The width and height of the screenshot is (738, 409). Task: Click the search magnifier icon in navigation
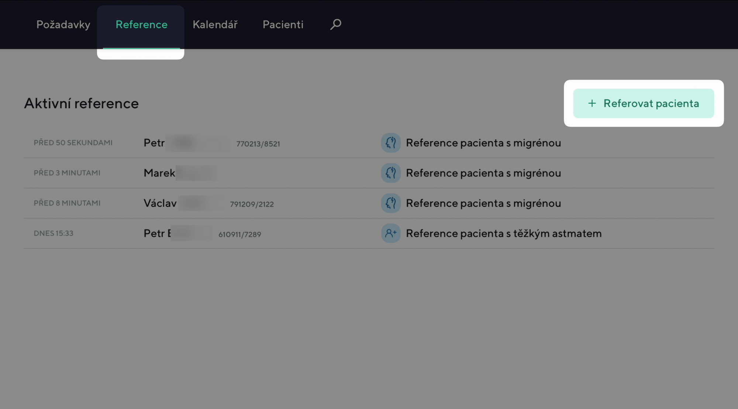click(x=335, y=24)
